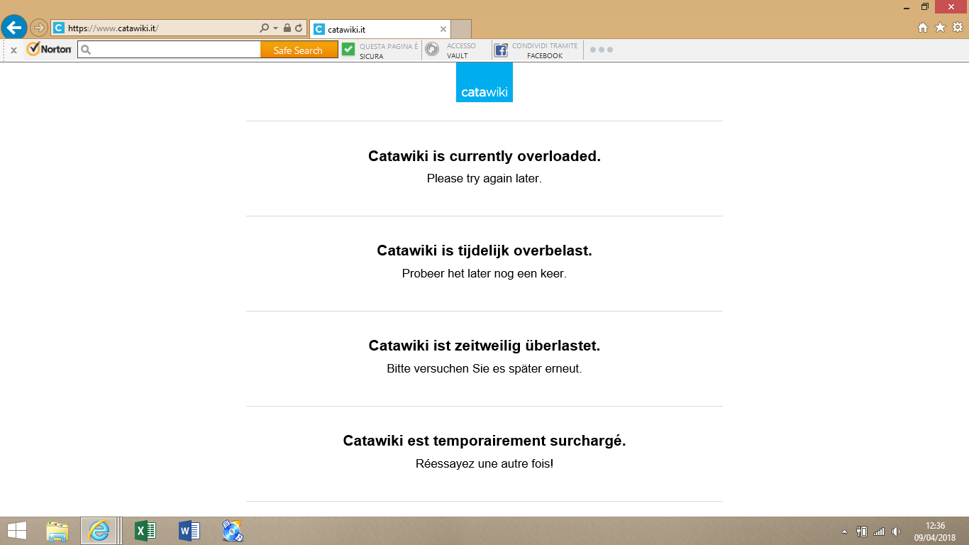Open Accesso Vault item

pos(461,50)
